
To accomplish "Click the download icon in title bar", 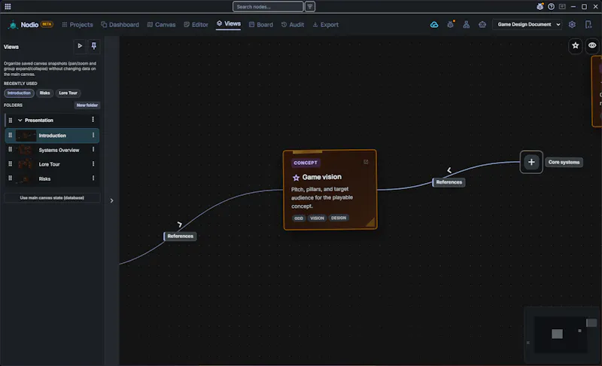I will click(562, 7).
